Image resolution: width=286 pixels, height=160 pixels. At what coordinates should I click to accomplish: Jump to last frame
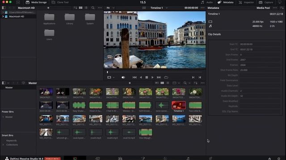159,77
